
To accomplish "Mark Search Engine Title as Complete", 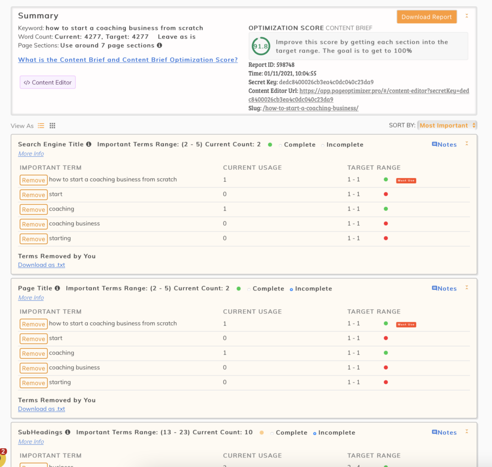I will [280, 145].
